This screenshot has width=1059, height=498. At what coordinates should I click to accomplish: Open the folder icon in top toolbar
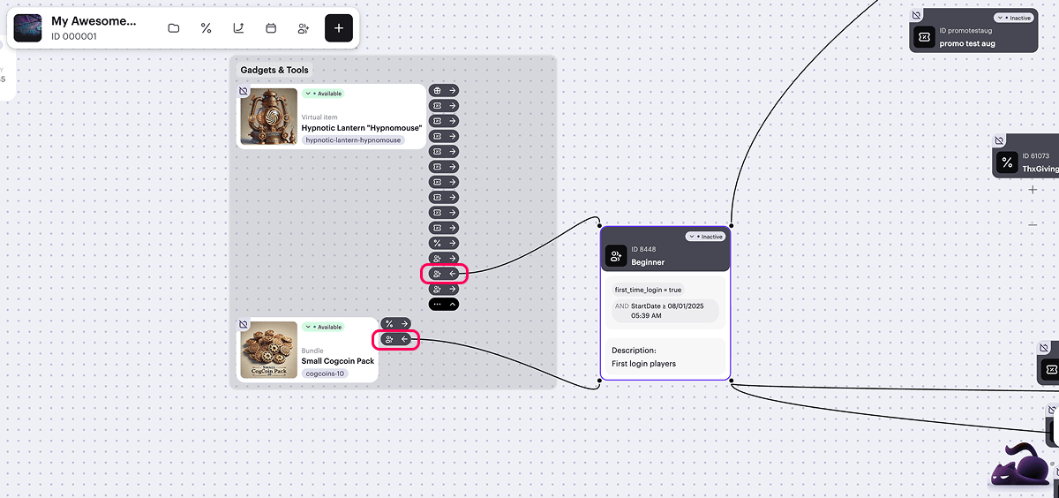coord(174,28)
